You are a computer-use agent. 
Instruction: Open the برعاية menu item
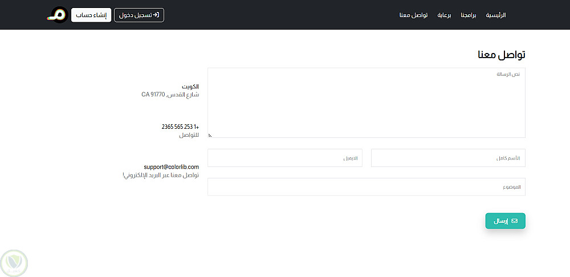(x=444, y=15)
